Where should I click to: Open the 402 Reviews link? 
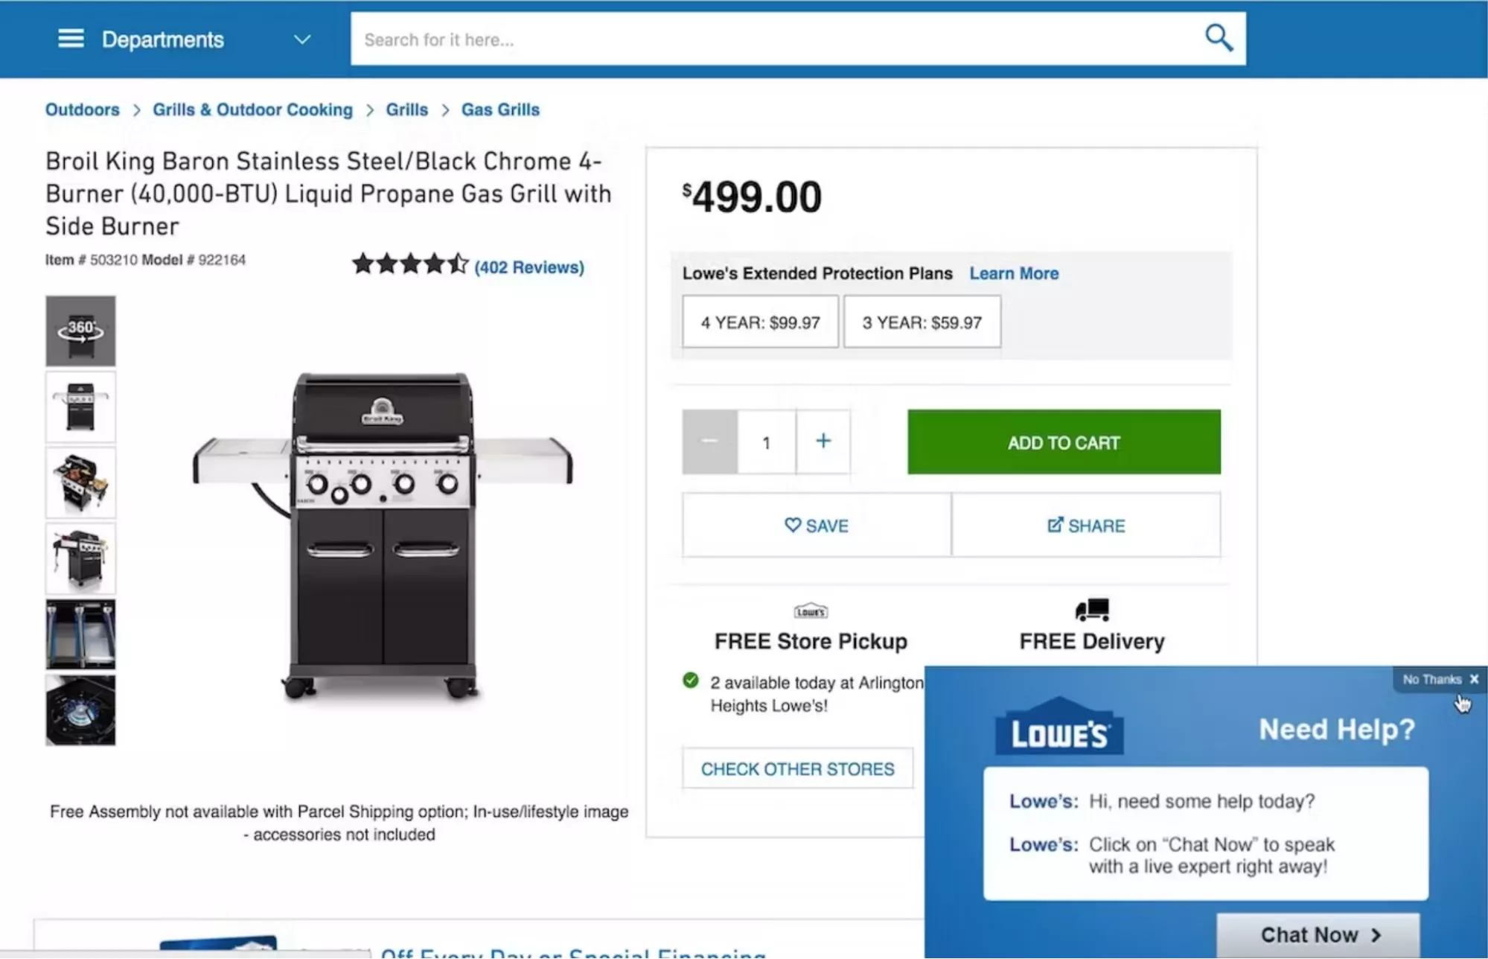tap(529, 267)
